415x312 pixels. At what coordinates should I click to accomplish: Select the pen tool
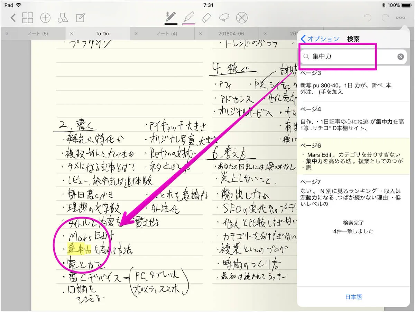[171, 17]
